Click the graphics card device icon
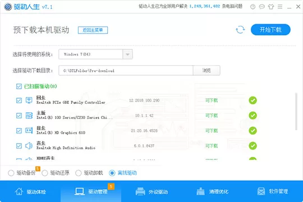Screen dimensions: 303x202 pyautogui.click(x=29, y=131)
